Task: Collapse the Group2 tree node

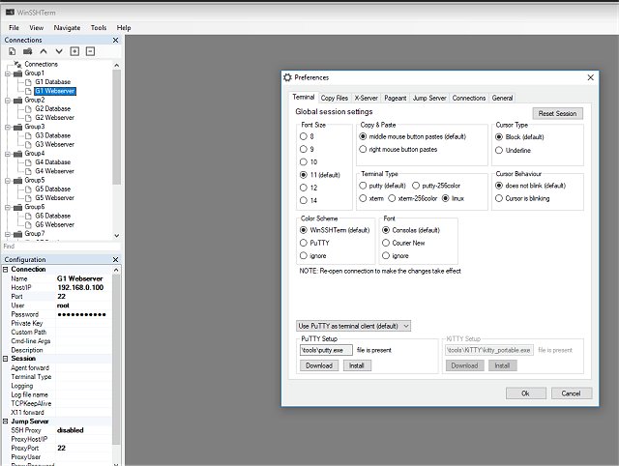Action: pyautogui.click(x=8, y=101)
